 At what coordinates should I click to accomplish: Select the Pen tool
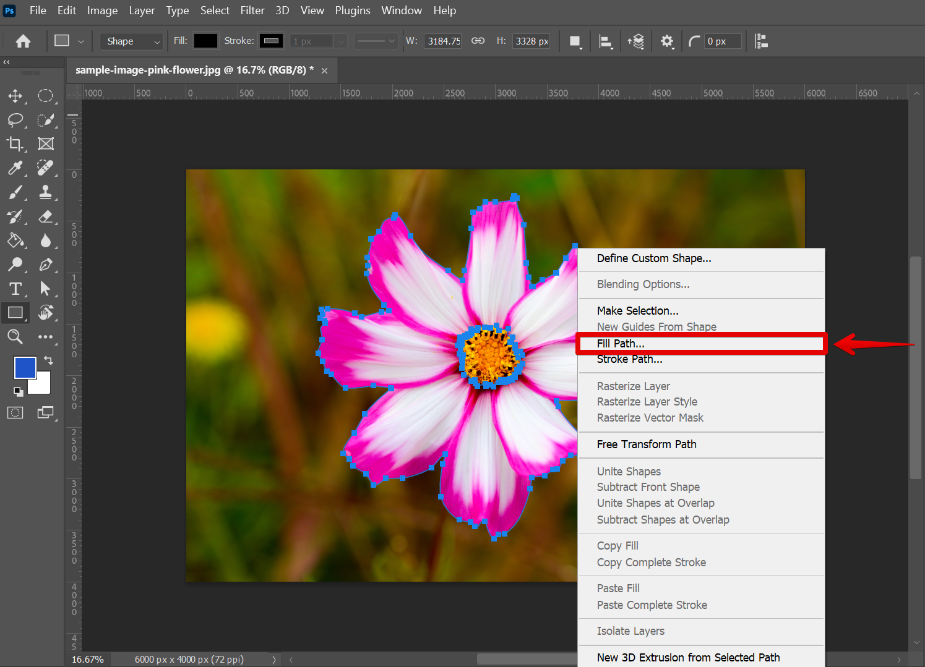tap(45, 265)
